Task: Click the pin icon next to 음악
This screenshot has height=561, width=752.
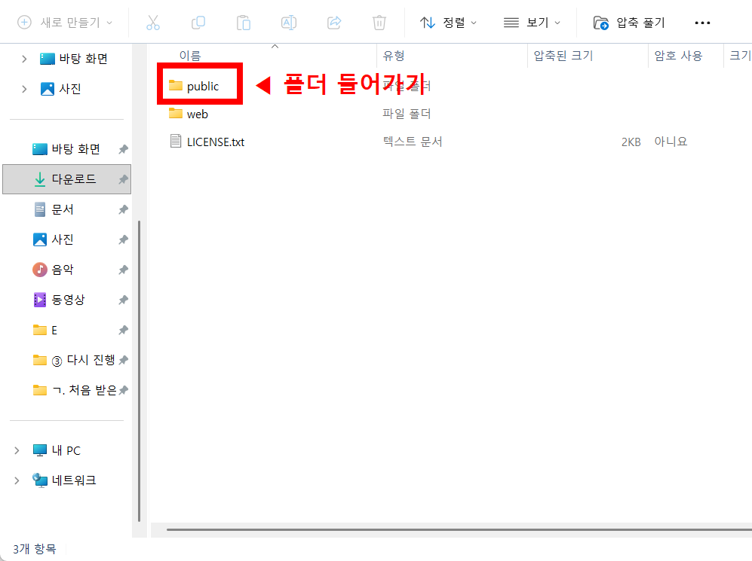Action: click(123, 270)
